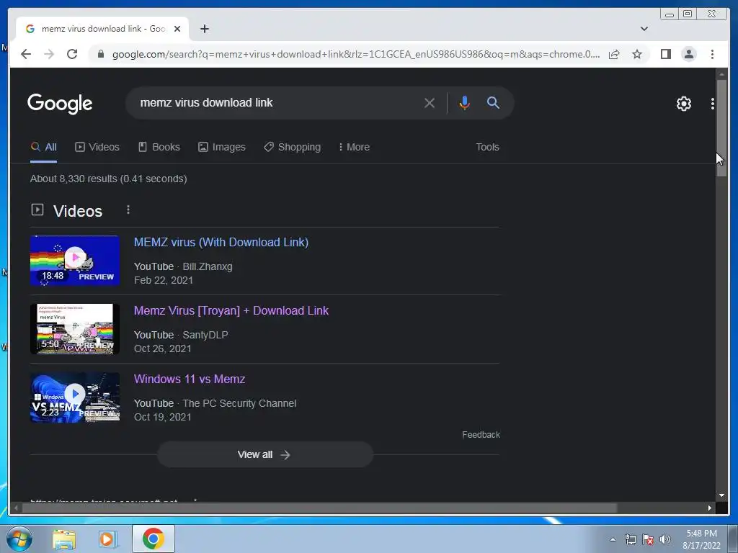Click the Videos section icon

coord(37,210)
